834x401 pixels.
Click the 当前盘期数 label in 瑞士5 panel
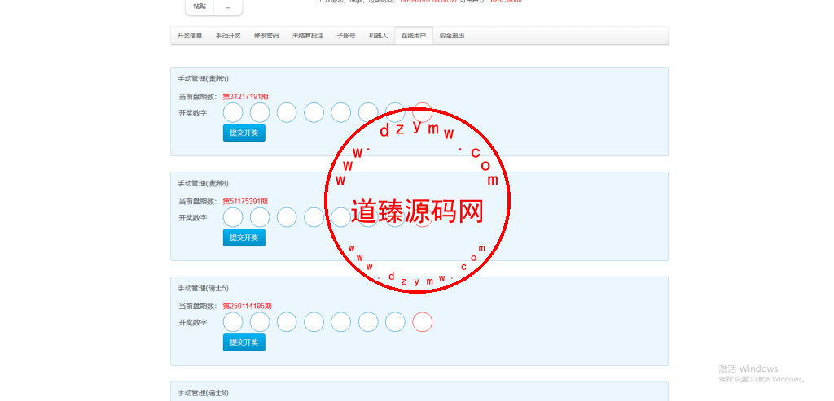click(198, 307)
